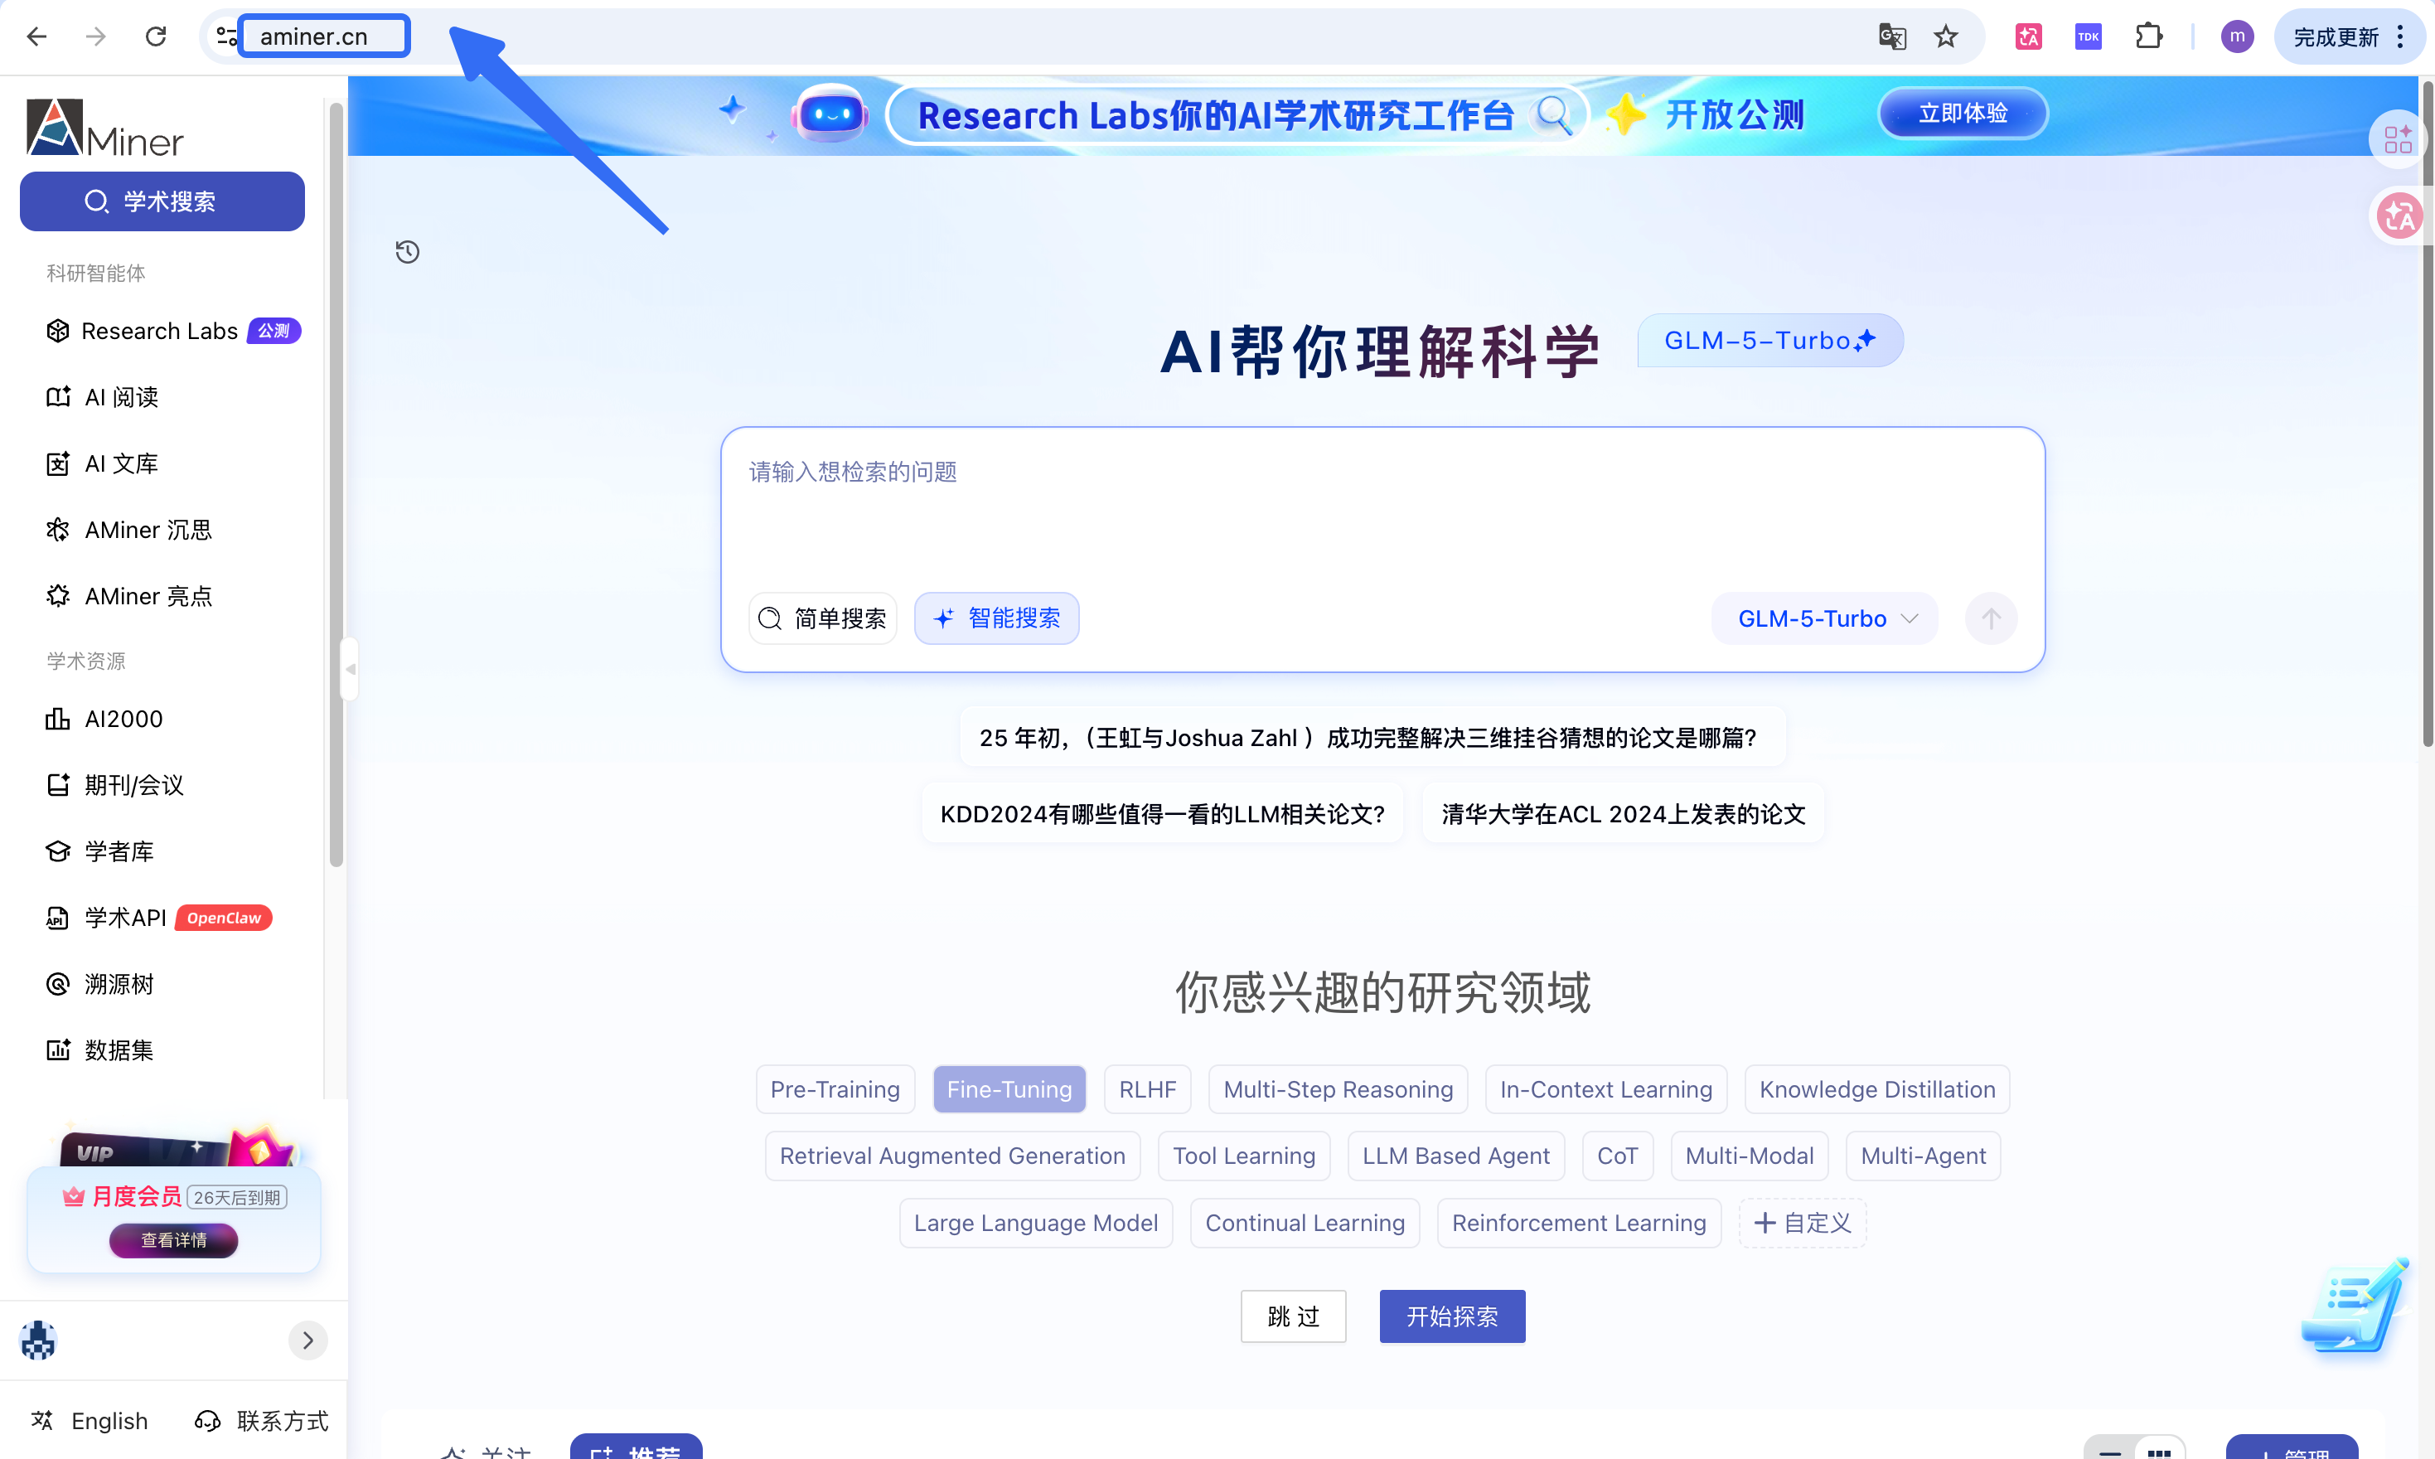
Task: Reload the page with the refresh icon
Action: click(155, 36)
